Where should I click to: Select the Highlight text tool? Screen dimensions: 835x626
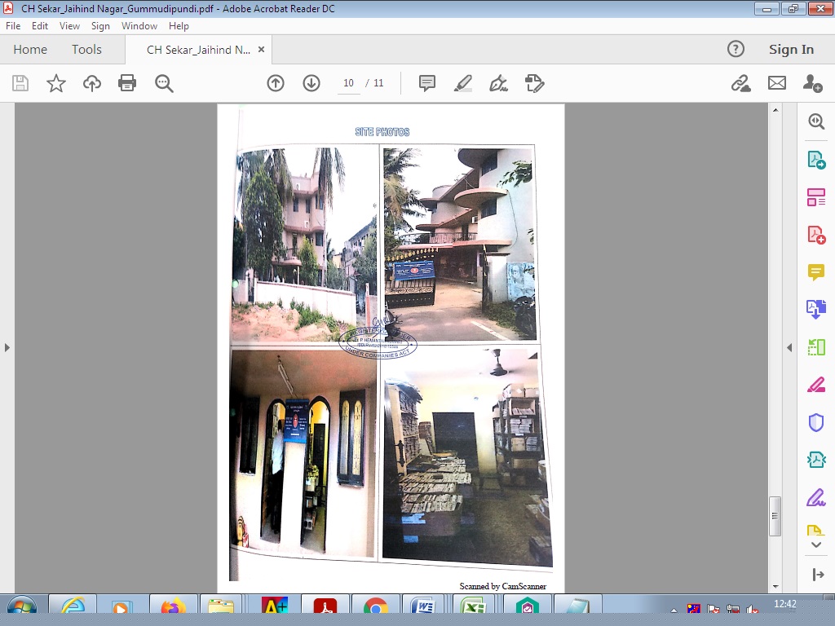coord(463,83)
